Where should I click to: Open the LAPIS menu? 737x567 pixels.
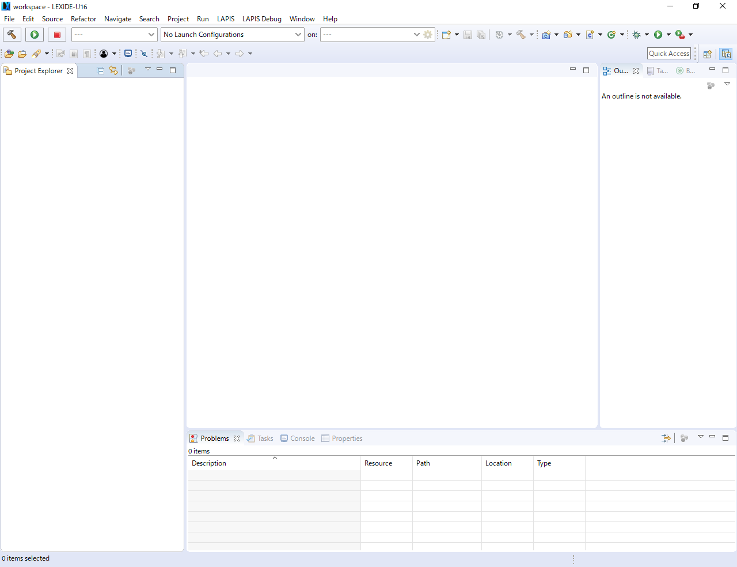coord(226,19)
